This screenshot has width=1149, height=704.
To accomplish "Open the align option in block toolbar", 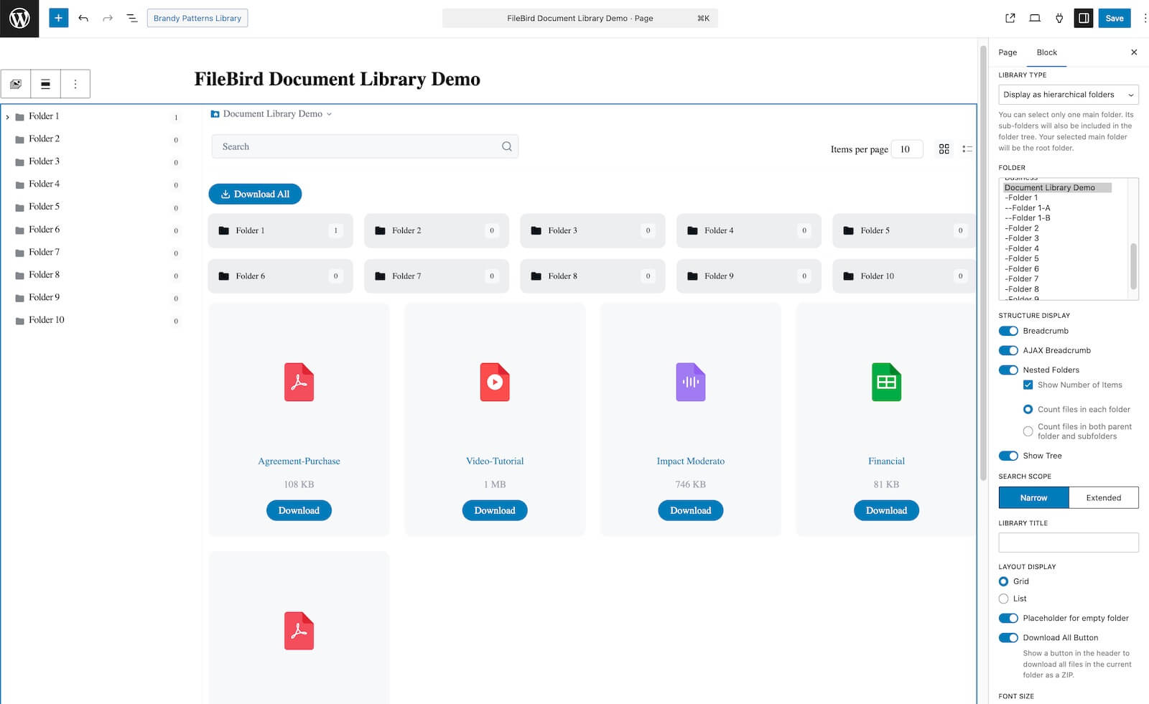I will tap(45, 84).
